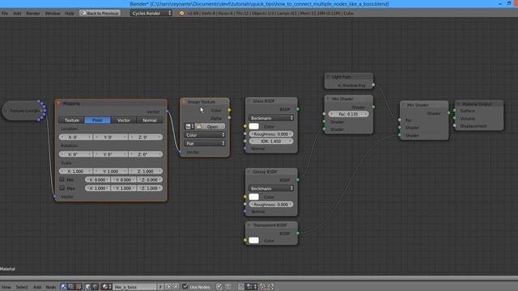Click folder icon beside Open in Image Texture

(x=198, y=126)
